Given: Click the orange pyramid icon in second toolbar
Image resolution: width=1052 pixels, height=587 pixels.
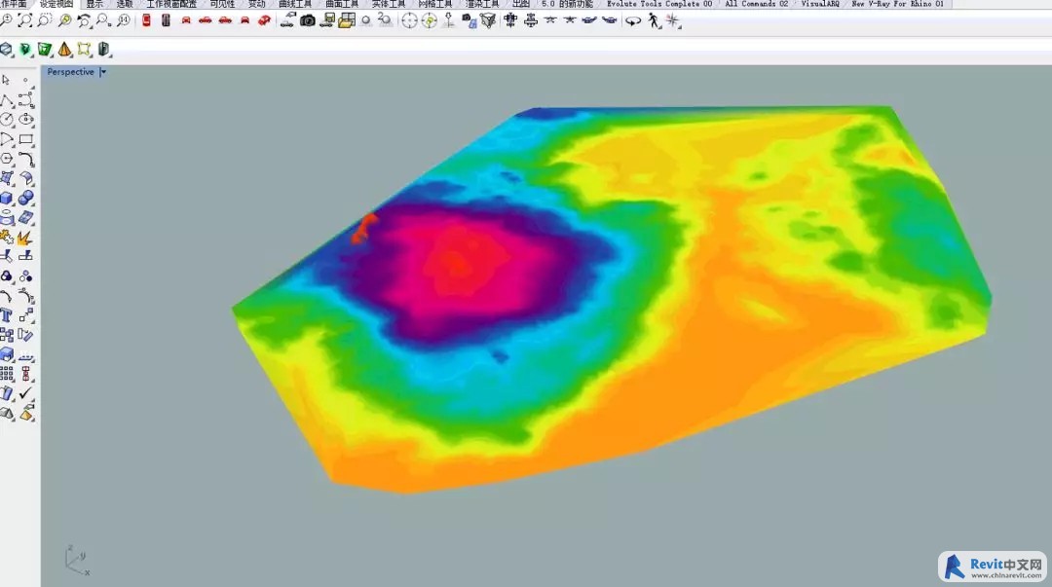Looking at the screenshot, I should (64, 50).
